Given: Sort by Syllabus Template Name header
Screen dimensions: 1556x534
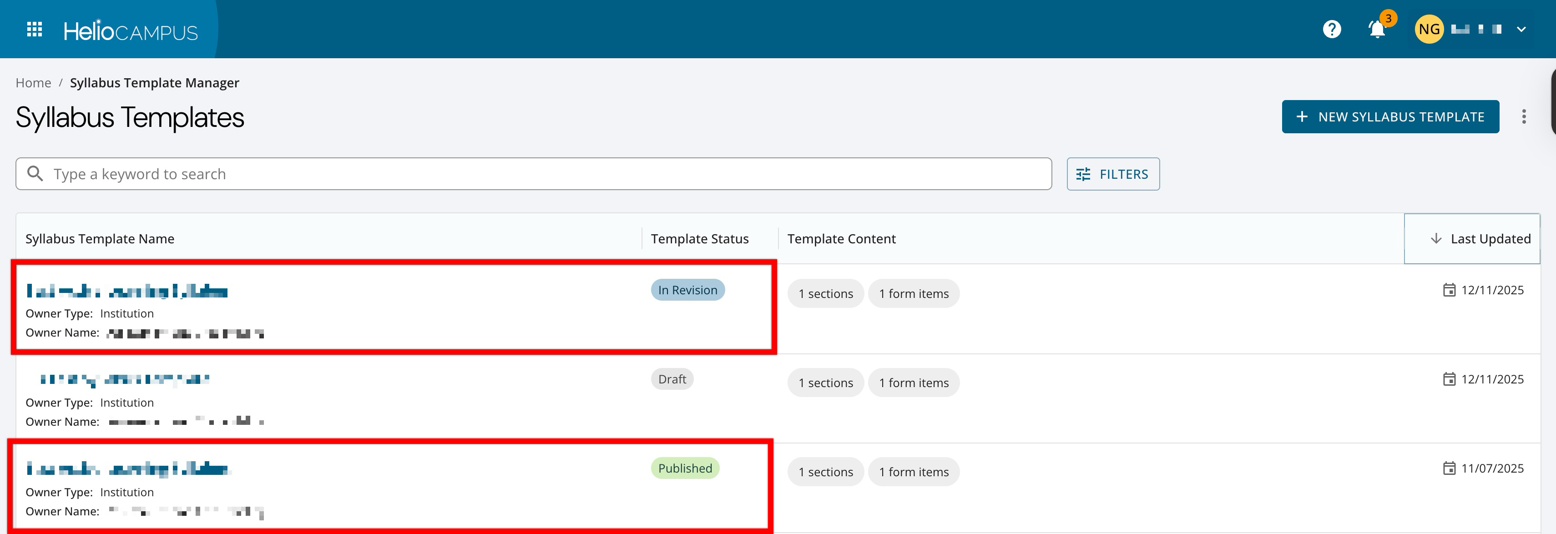Looking at the screenshot, I should 100,239.
